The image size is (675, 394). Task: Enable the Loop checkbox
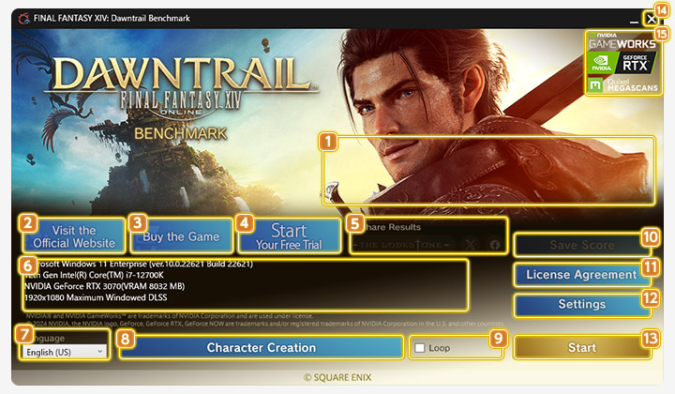point(420,348)
